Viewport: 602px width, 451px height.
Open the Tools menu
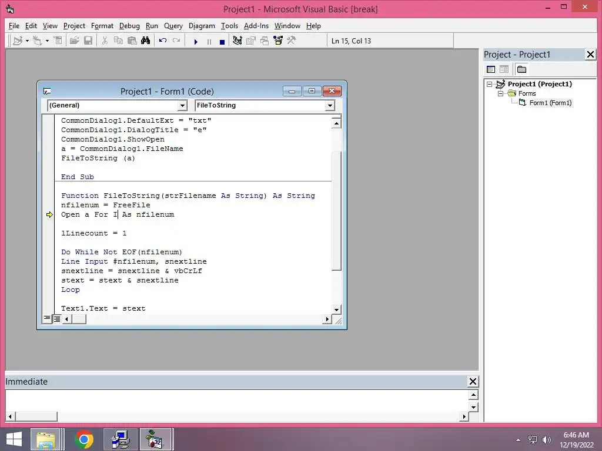(x=229, y=26)
